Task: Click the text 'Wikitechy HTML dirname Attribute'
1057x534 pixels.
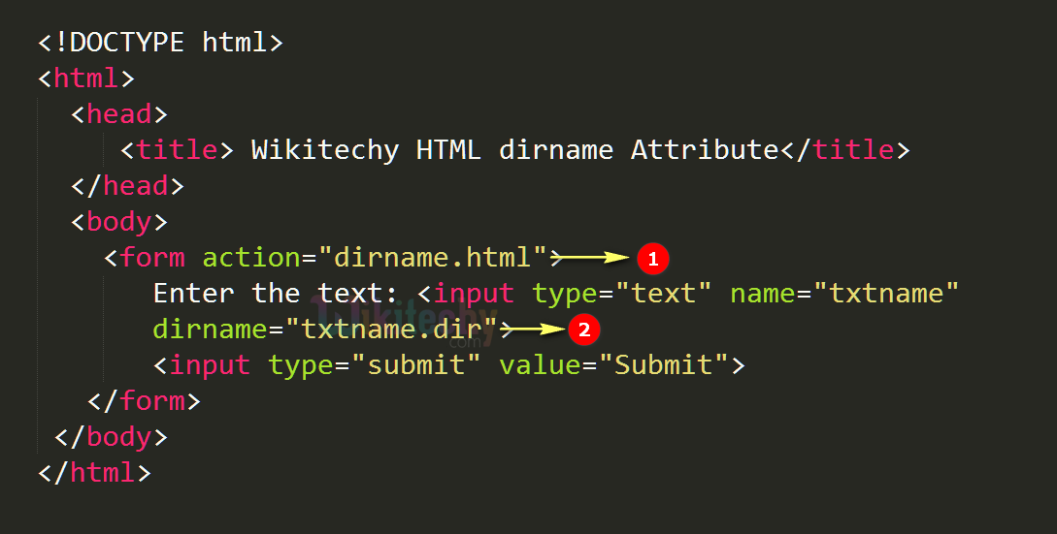Action: pos(515,150)
